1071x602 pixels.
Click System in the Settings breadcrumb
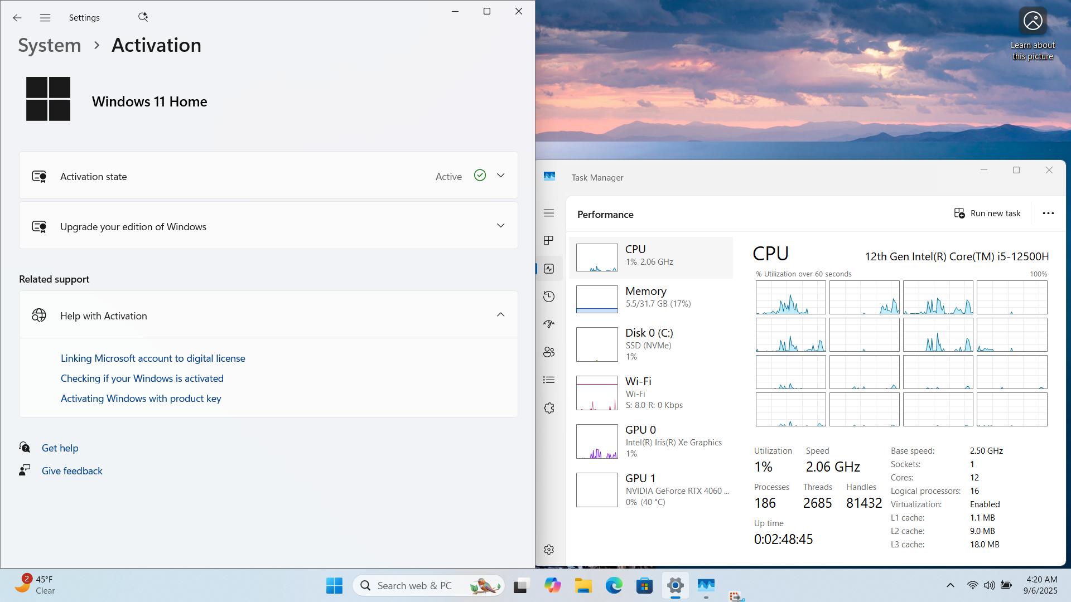click(x=50, y=45)
